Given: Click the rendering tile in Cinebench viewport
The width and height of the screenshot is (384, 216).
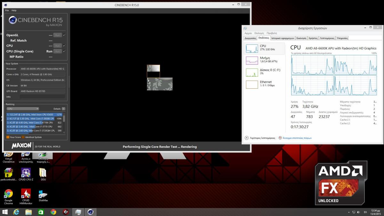Looking at the screenshot, I should point(153,71).
